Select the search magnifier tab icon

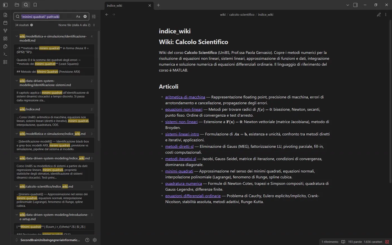(x=26, y=5)
